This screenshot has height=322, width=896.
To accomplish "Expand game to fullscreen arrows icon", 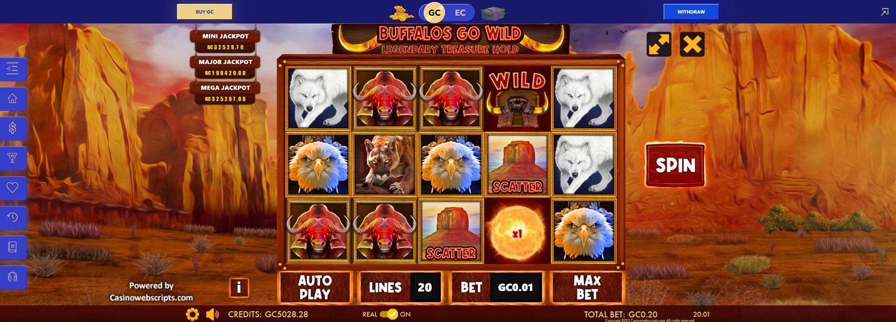I will tap(659, 44).
